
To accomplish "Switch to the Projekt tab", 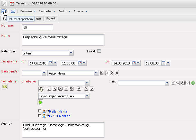I will tap(51, 18).
